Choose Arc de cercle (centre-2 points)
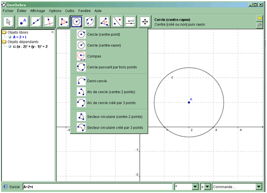This screenshot has height=193, width=267. [x=109, y=92]
